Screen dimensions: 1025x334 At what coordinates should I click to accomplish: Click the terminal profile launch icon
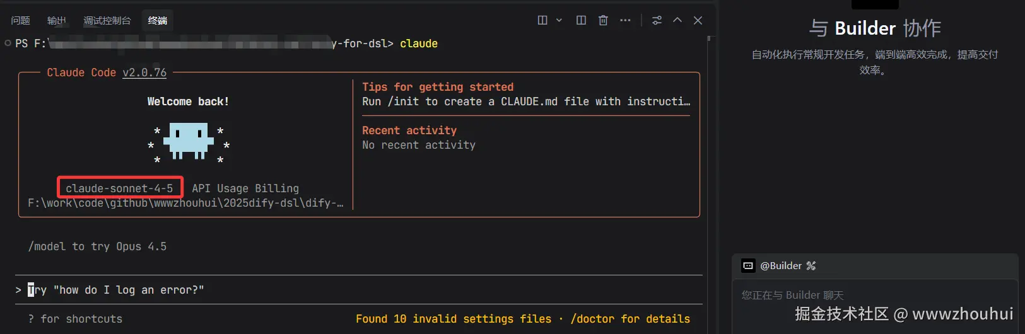pos(542,20)
